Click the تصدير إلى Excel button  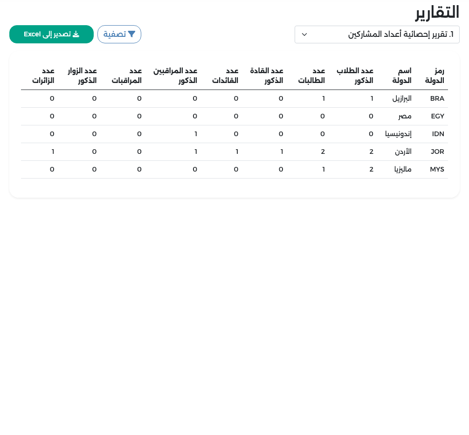51,34
